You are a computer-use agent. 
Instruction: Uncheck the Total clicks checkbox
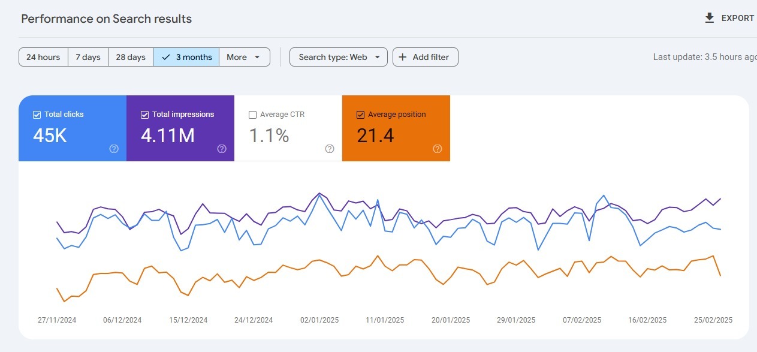(x=37, y=115)
